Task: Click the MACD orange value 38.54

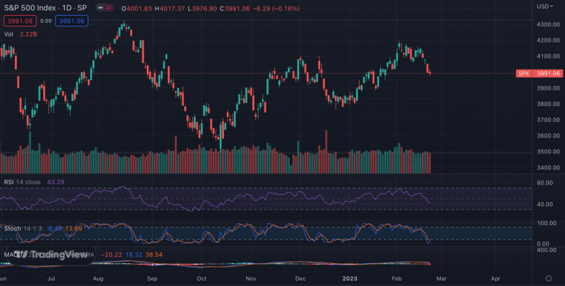Action: (154, 255)
